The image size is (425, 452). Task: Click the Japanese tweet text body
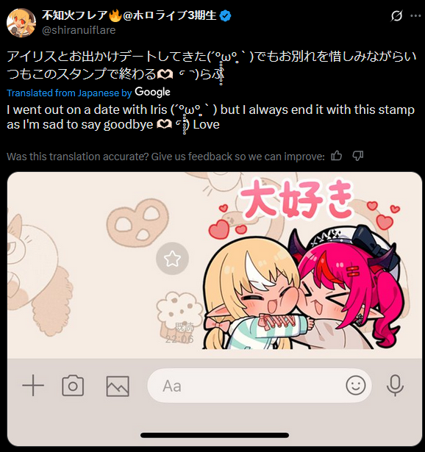(x=212, y=65)
